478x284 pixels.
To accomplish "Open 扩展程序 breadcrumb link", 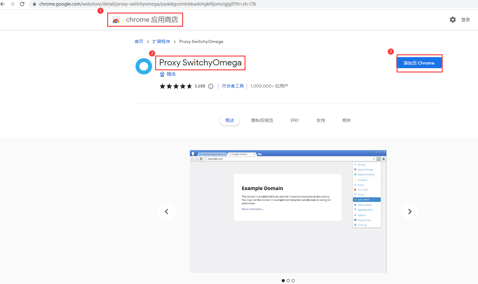I will coord(161,41).
